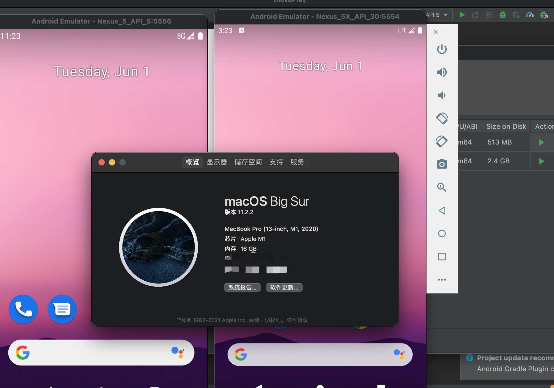Open the Profile app gauge icon
Screen dimensions: 554x388
point(530,15)
